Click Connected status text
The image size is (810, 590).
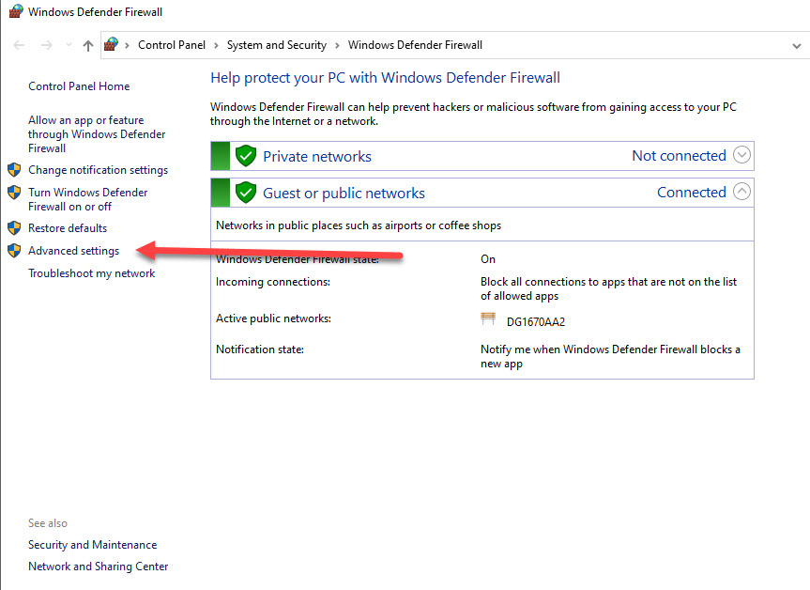(692, 193)
